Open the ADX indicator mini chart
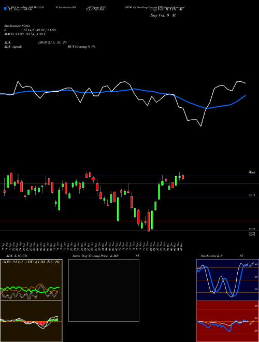Viewport: 259px width, 342px height. (31, 280)
